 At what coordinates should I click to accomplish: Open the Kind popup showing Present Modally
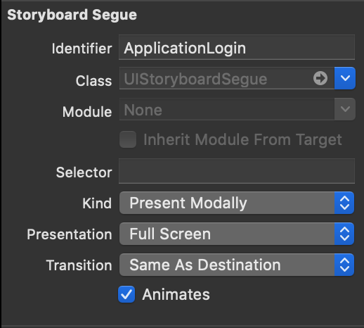[237, 203]
